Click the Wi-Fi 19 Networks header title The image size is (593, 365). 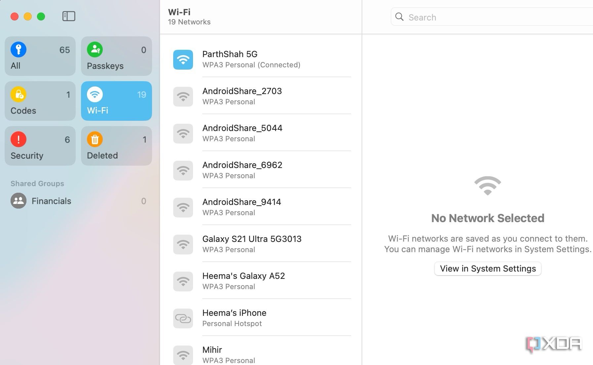[189, 17]
